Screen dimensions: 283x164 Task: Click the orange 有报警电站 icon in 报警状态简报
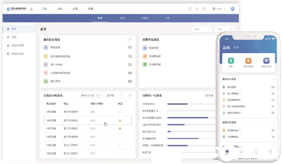coord(145,56)
